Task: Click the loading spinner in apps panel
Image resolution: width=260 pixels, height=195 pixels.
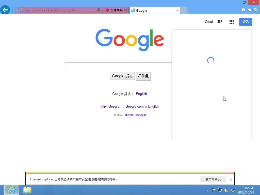Action: pos(211,60)
